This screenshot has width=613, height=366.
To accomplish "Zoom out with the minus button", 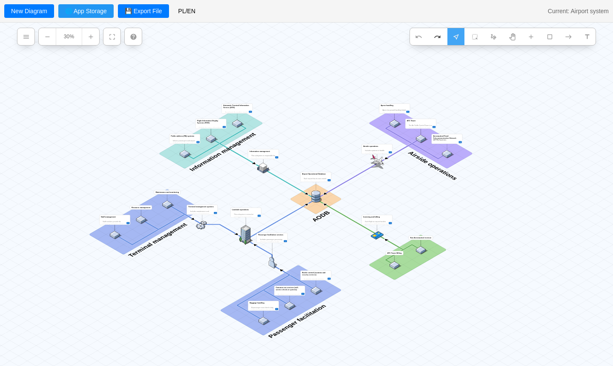I will click(47, 37).
